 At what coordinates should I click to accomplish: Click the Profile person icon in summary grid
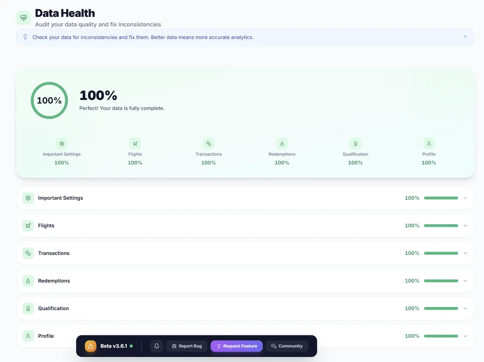(429, 143)
